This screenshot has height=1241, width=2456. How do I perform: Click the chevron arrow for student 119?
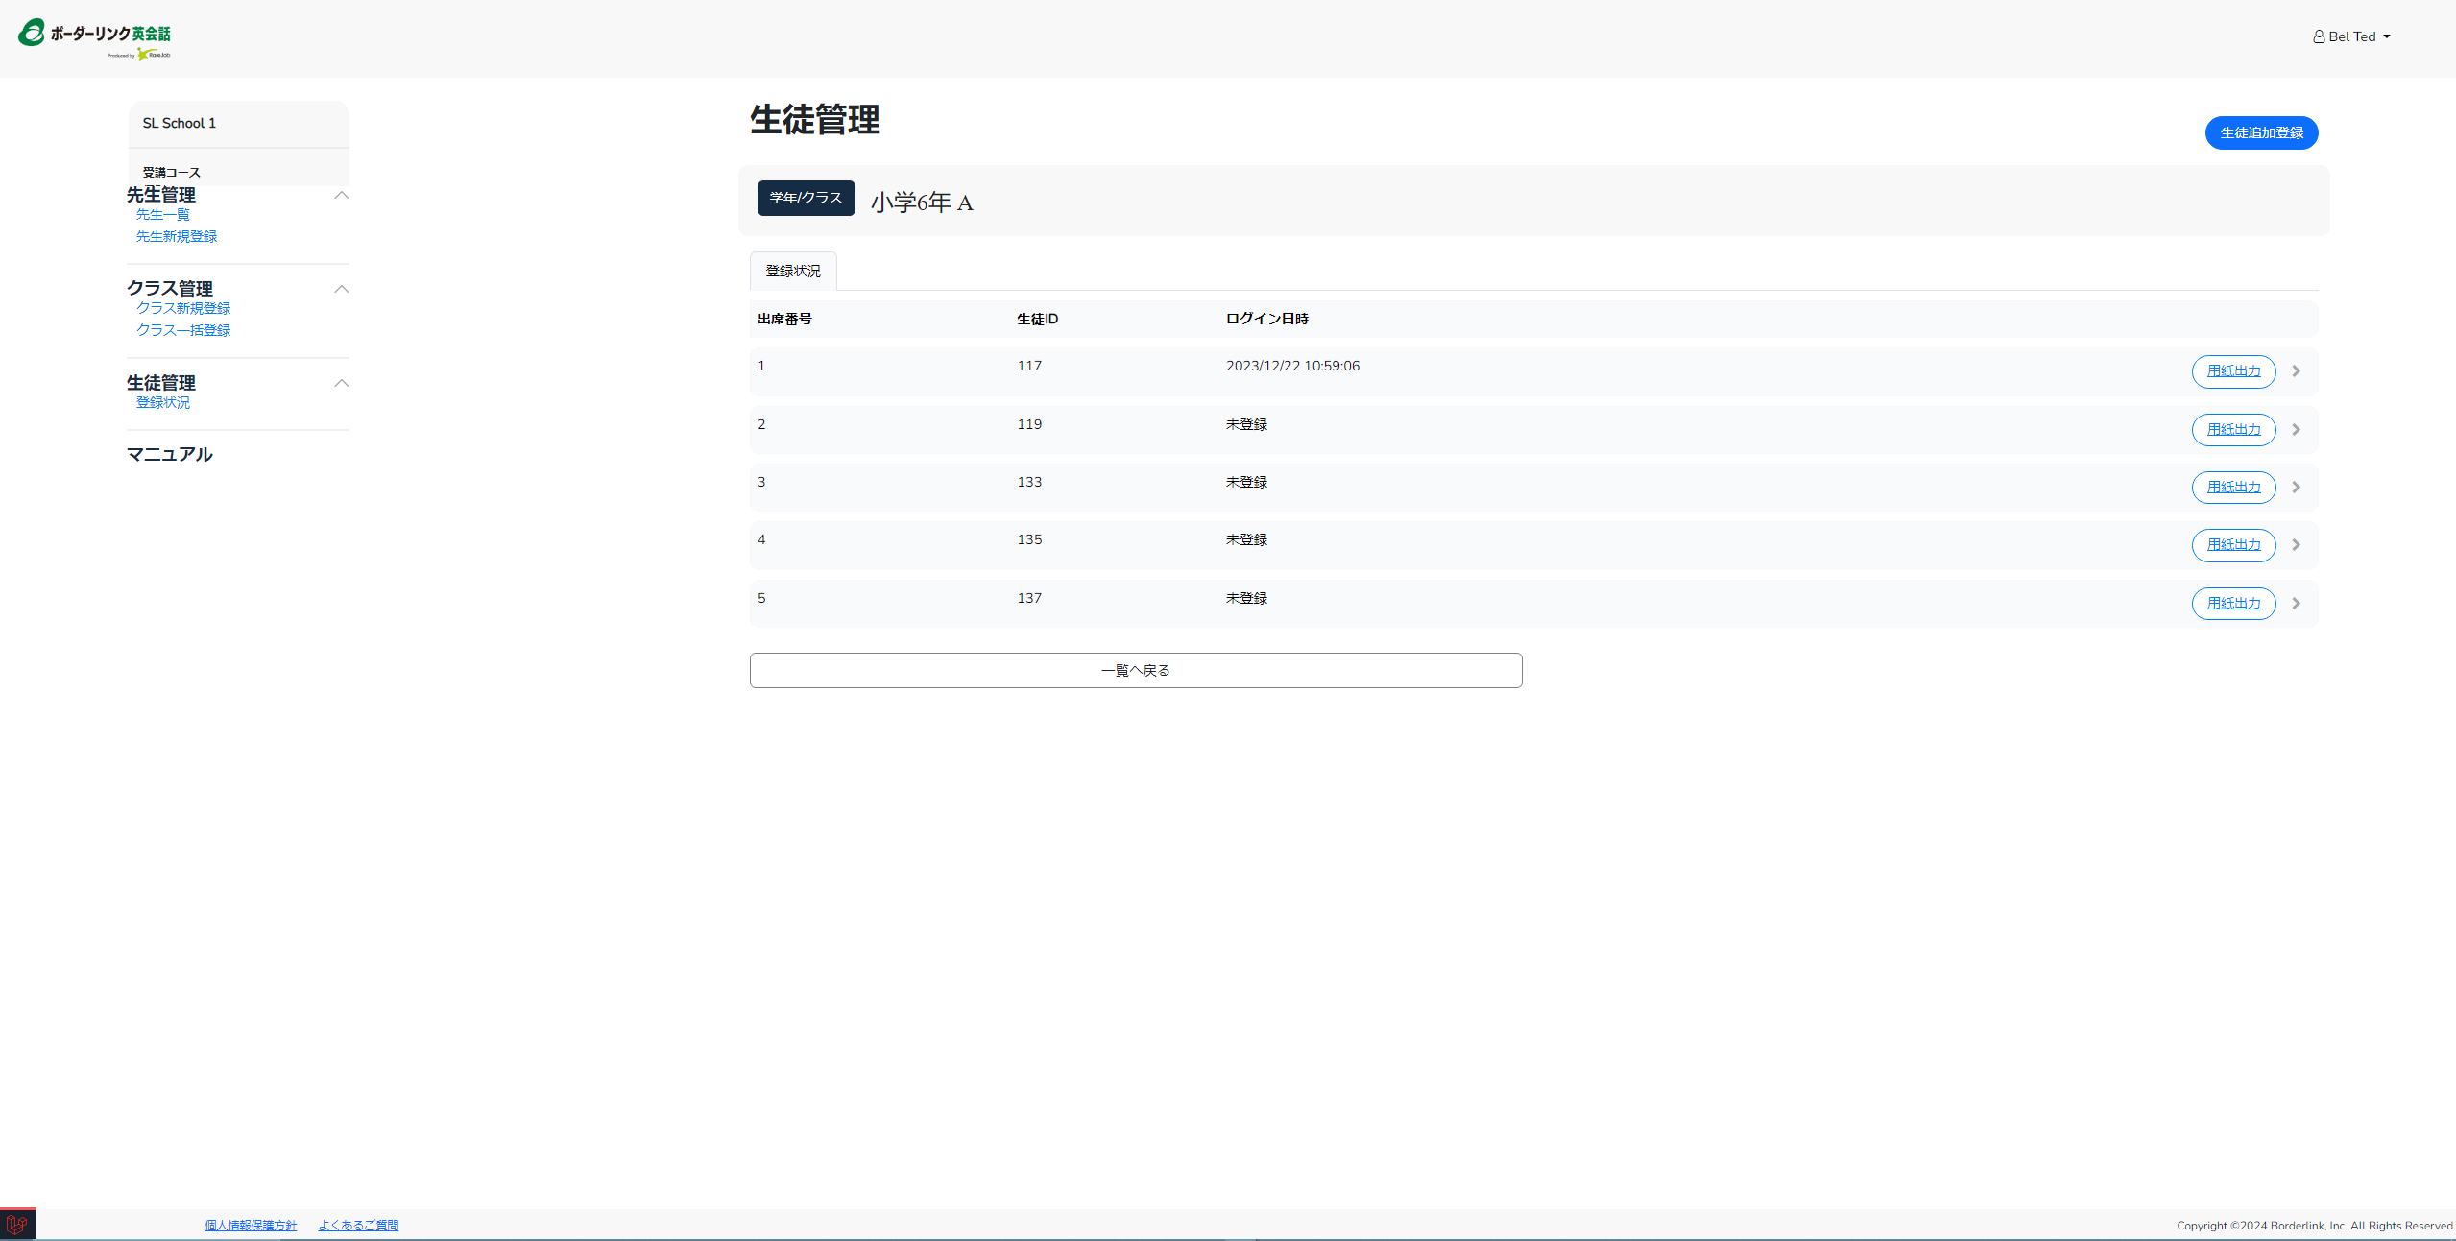tap(2296, 430)
